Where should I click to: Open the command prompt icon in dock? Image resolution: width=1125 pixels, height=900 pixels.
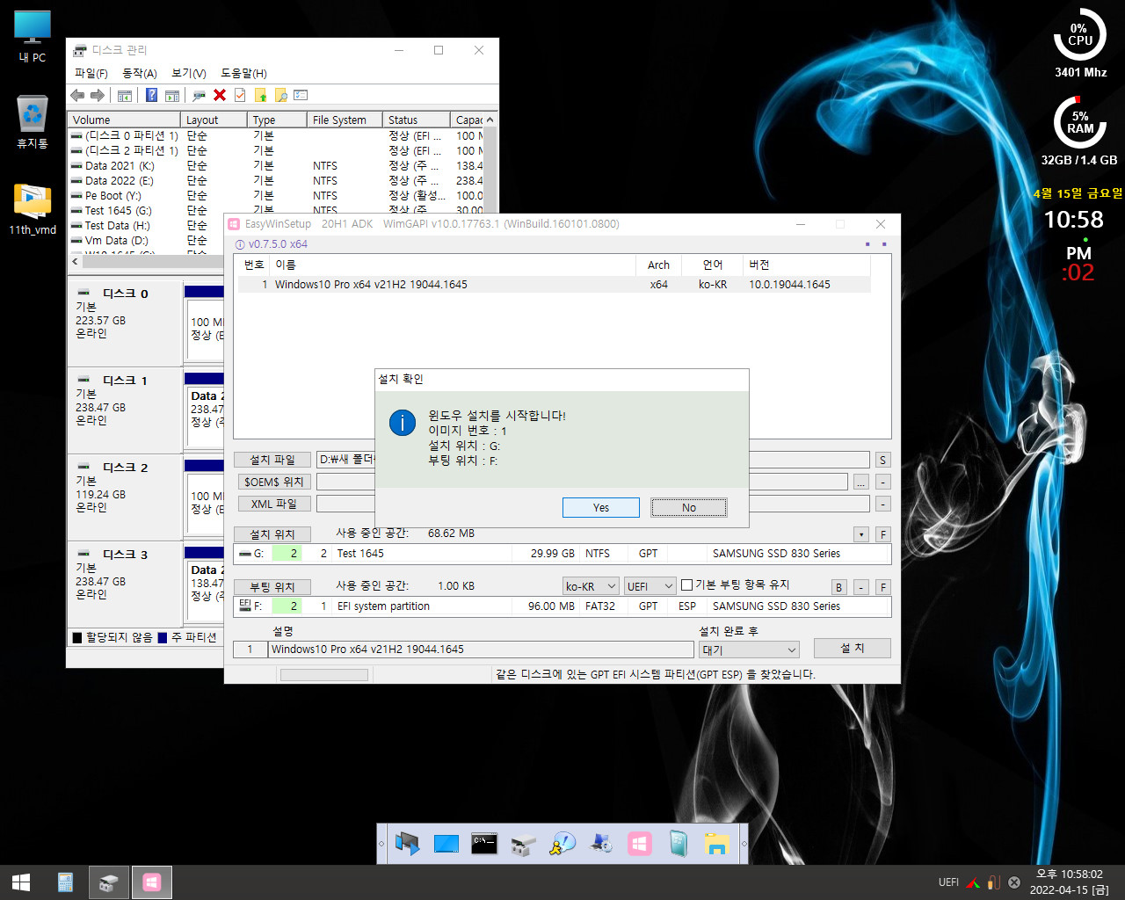484,844
